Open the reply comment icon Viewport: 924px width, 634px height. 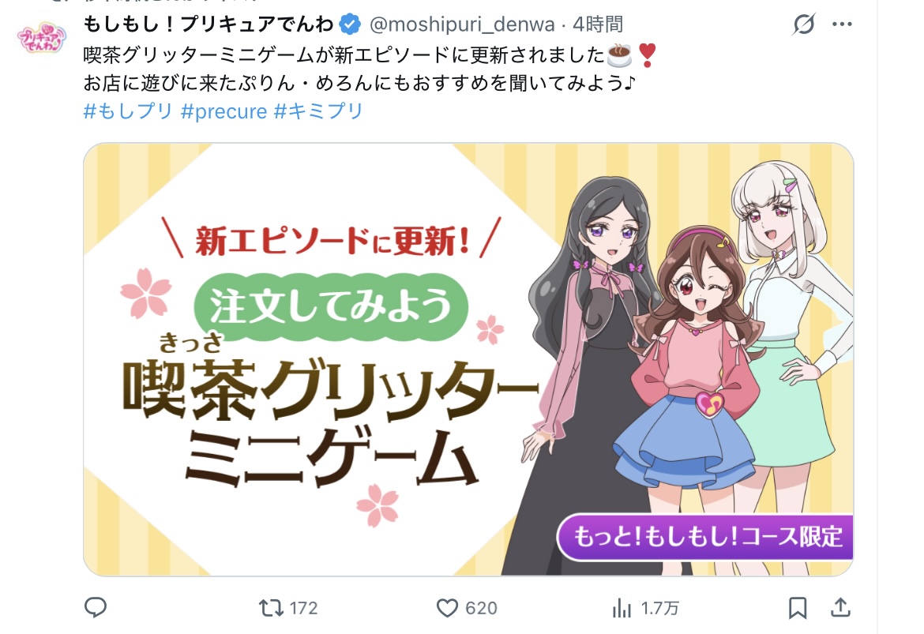click(96, 607)
